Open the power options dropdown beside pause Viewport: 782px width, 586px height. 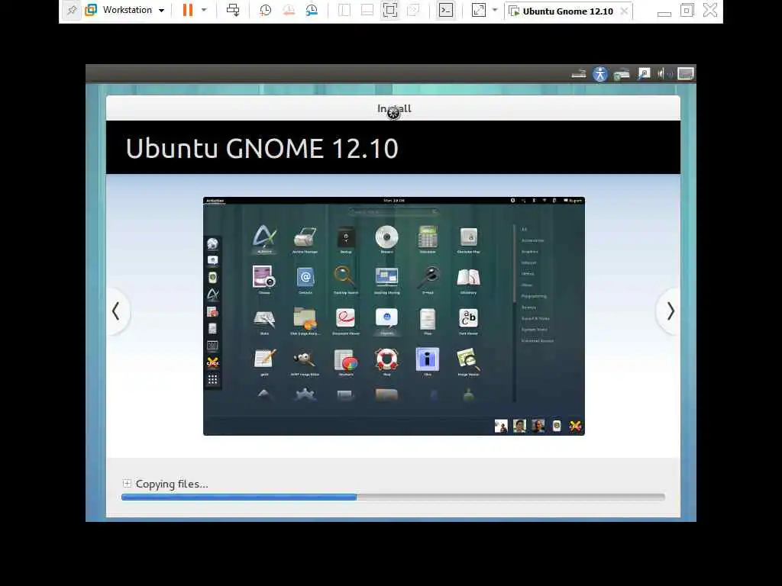coord(204,10)
